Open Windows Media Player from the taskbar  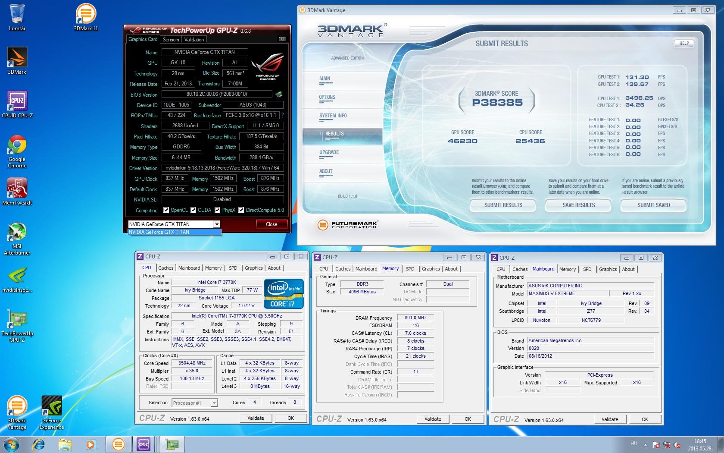[x=91, y=444]
